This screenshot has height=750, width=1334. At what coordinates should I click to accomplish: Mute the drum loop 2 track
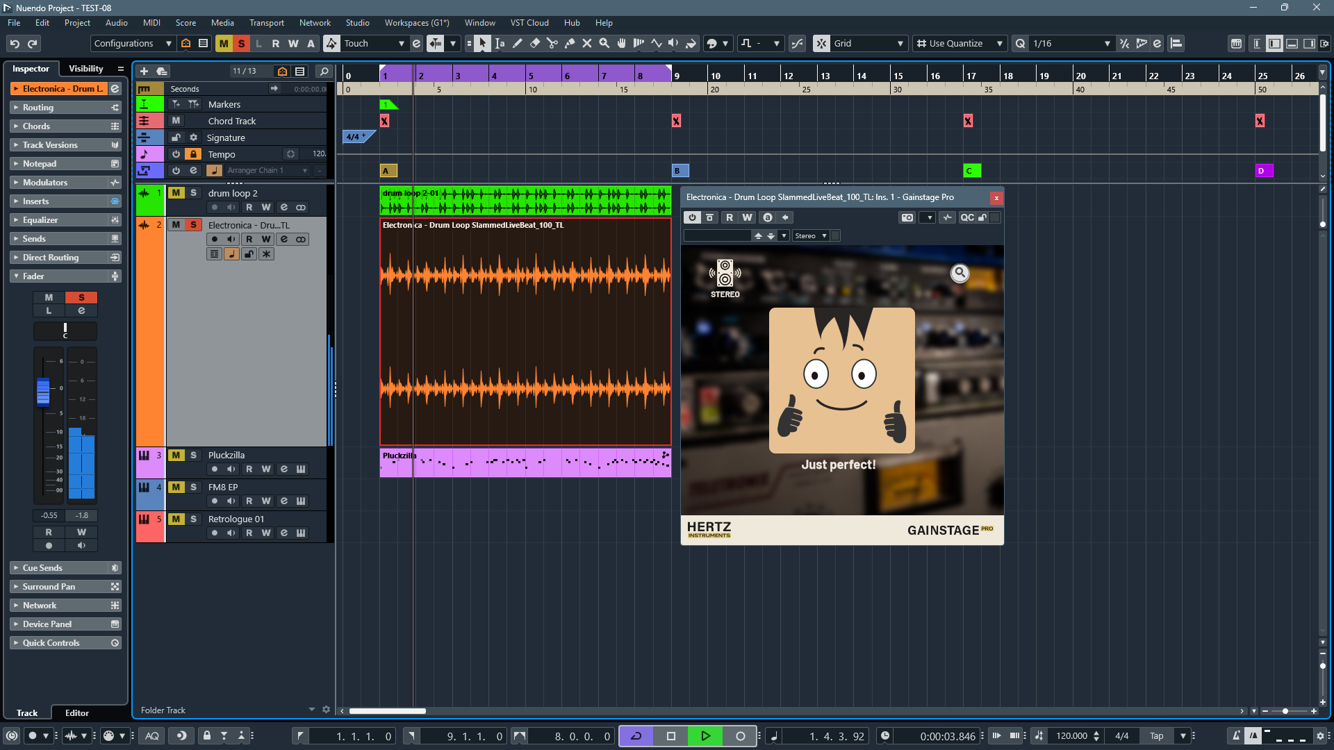click(176, 193)
